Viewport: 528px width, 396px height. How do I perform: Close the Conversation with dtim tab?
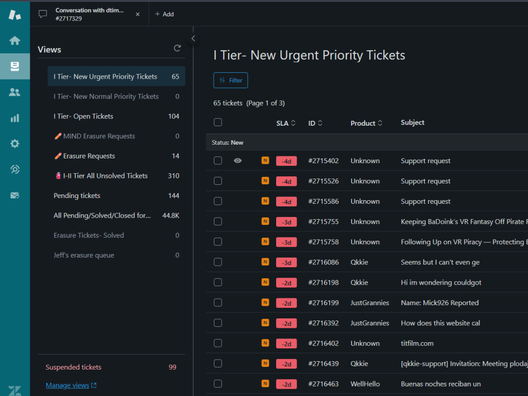coord(138,14)
